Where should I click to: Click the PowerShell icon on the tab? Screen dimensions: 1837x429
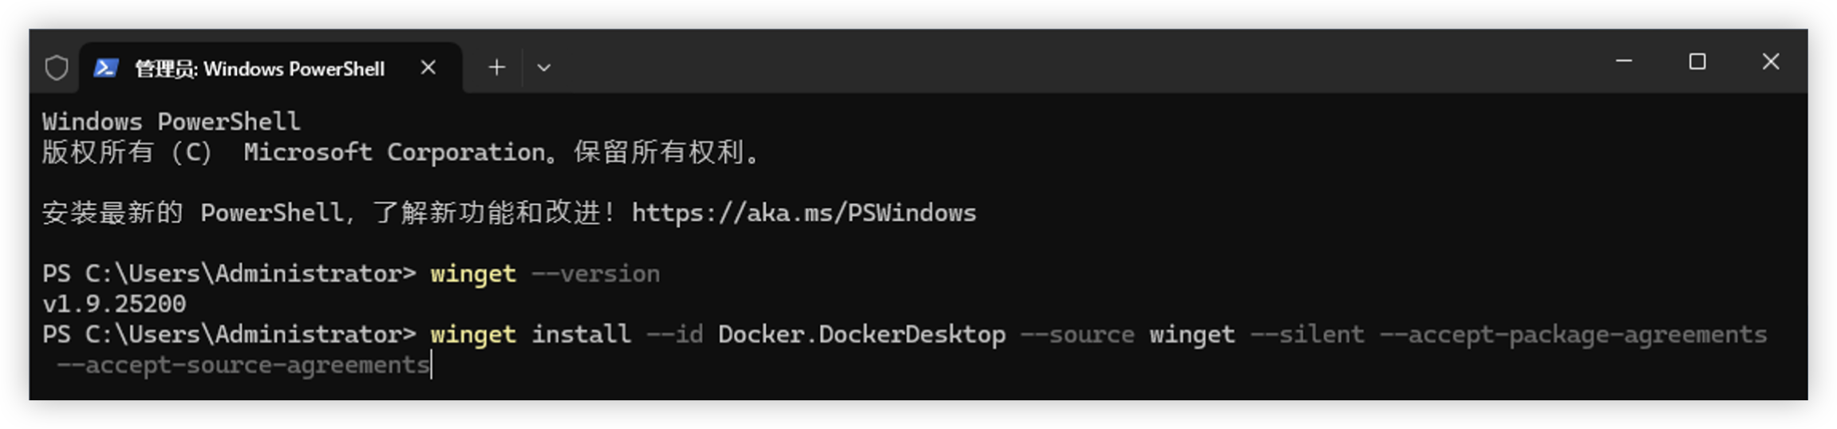point(106,69)
